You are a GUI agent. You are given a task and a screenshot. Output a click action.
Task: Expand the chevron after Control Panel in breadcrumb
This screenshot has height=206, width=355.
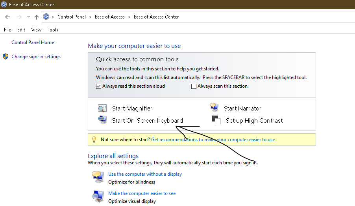coord(90,17)
